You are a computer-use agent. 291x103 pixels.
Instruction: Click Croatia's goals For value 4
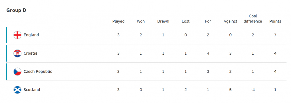208,53
